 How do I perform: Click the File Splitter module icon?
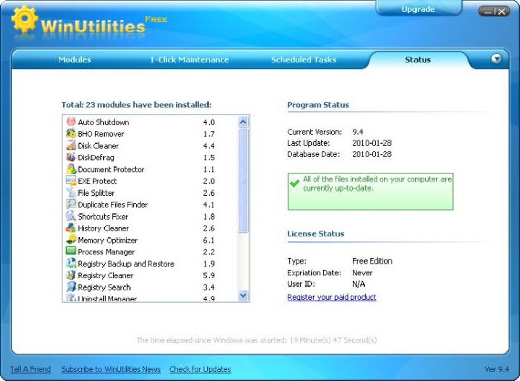coord(71,193)
